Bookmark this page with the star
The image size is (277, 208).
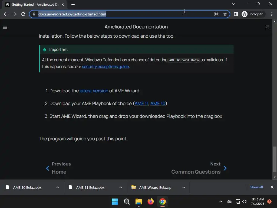point(225,14)
